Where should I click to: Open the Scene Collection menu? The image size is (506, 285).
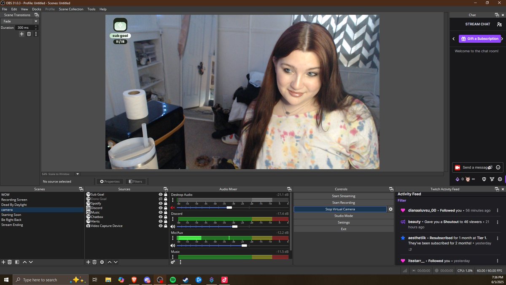[71, 9]
